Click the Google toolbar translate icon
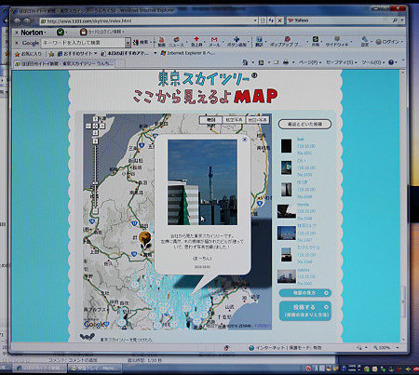The width and height of the screenshot is (419, 375). 259,42
